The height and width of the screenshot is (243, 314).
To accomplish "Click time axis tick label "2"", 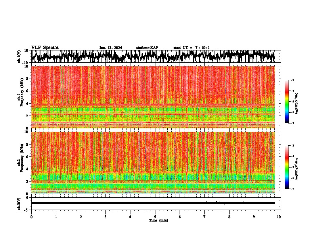I will (81, 216).
